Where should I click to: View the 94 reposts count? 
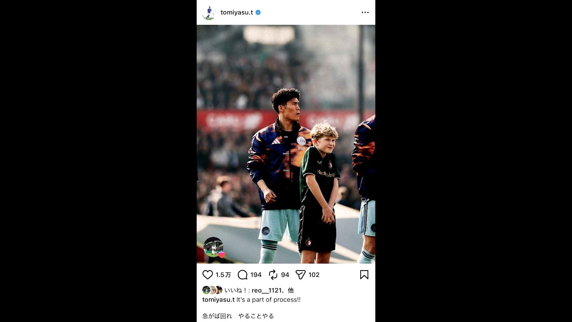coord(285,275)
